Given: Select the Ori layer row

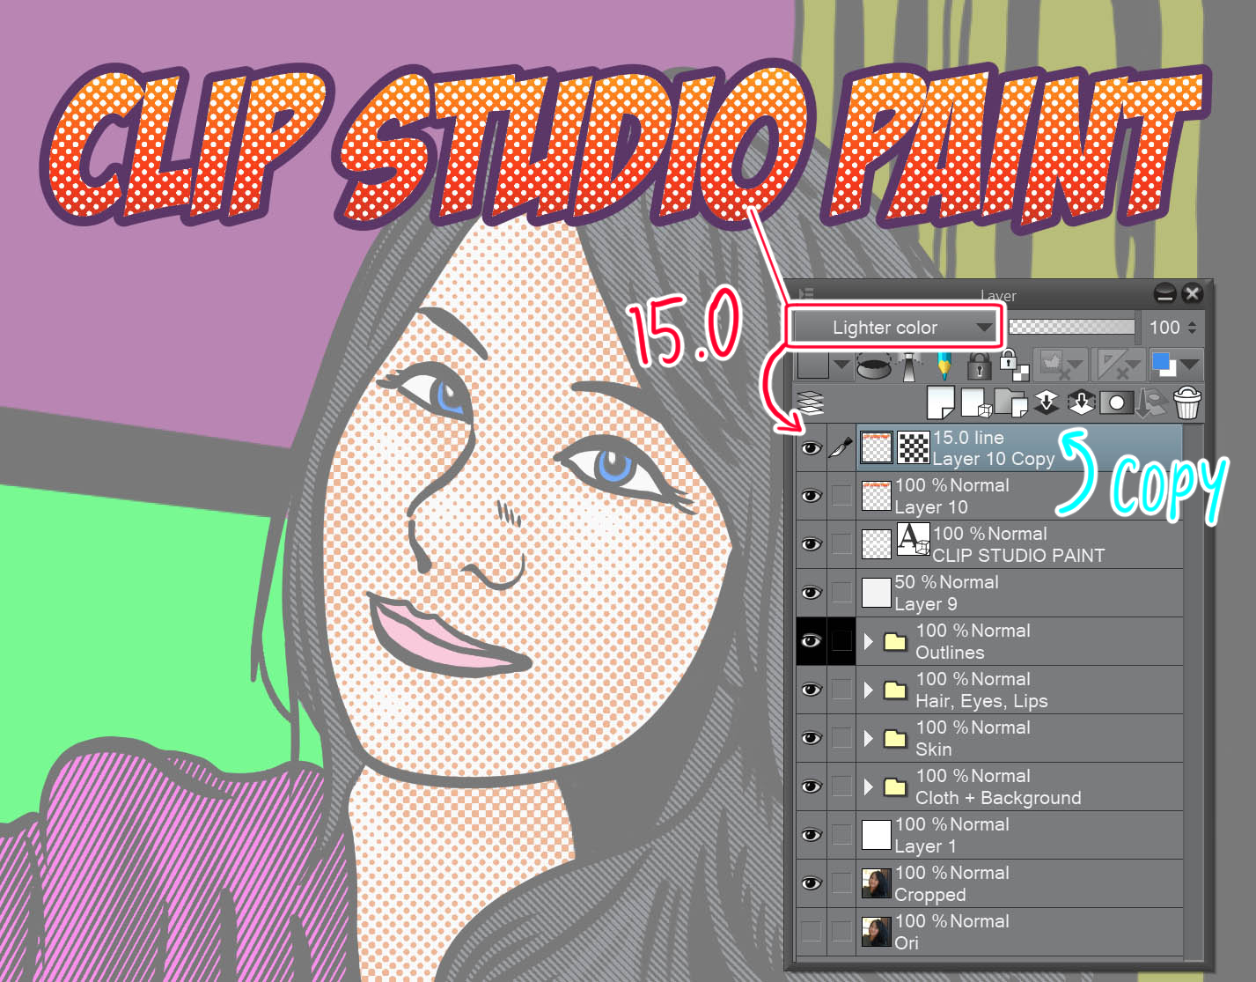Looking at the screenshot, I should click(x=1019, y=931).
